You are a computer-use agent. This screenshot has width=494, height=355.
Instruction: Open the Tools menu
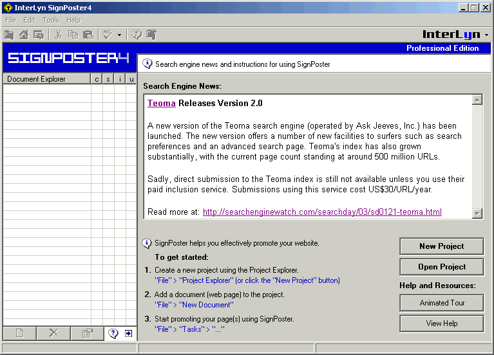pyautogui.click(x=51, y=20)
